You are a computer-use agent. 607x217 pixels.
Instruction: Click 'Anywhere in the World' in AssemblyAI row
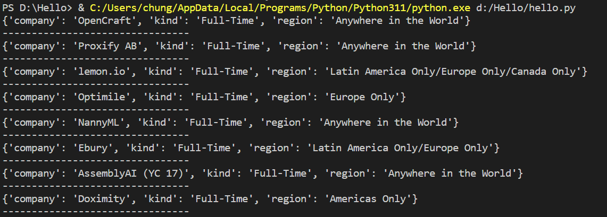click(450, 173)
